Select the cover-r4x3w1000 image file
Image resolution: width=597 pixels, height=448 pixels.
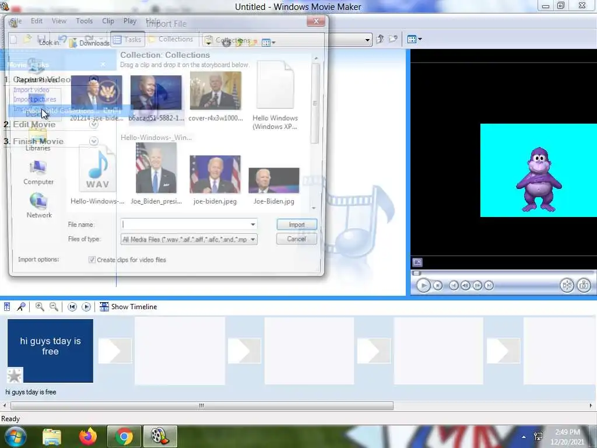[x=216, y=97]
